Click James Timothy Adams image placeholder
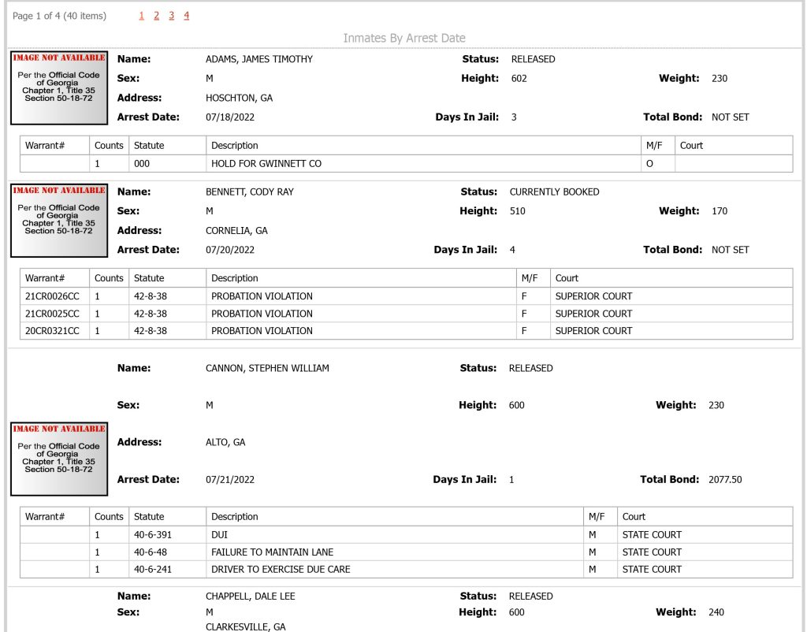The height and width of the screenshot is (632, 807). coord(59,88)
